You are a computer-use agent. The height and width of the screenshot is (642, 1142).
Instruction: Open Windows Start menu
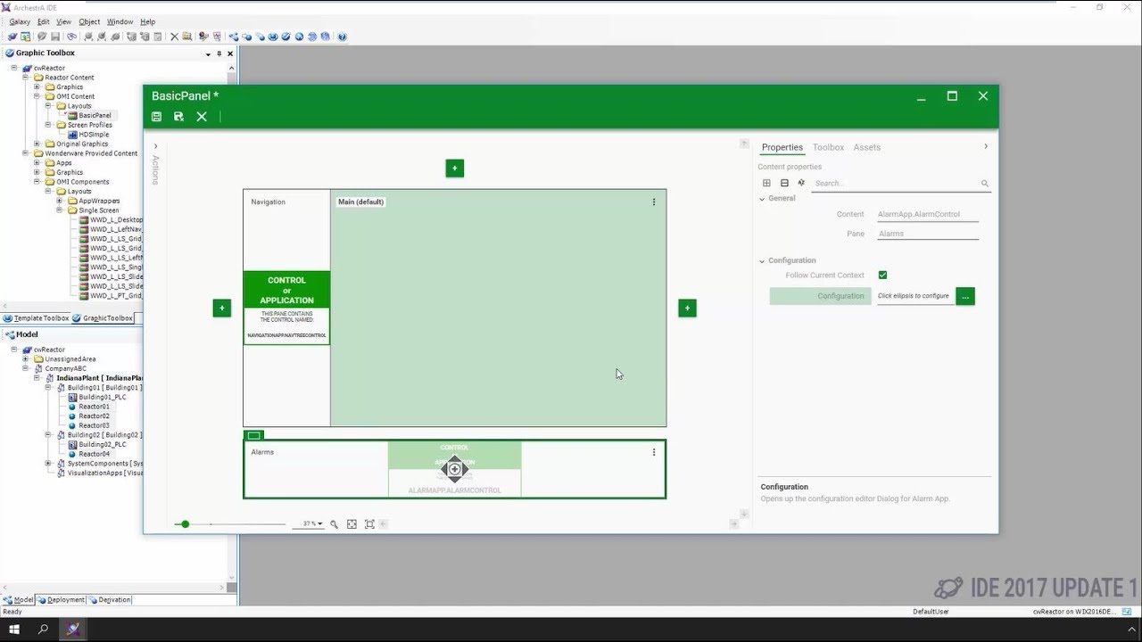[14, 630]
